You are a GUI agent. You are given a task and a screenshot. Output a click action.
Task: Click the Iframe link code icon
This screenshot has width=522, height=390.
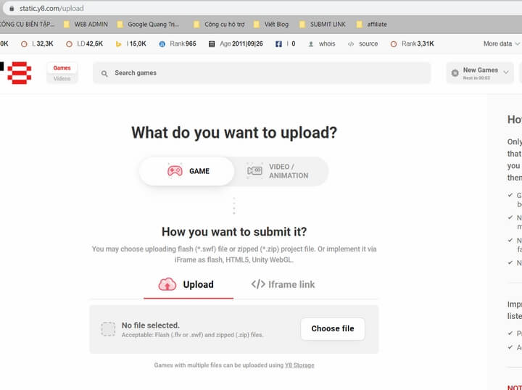(x=258, y=284)
